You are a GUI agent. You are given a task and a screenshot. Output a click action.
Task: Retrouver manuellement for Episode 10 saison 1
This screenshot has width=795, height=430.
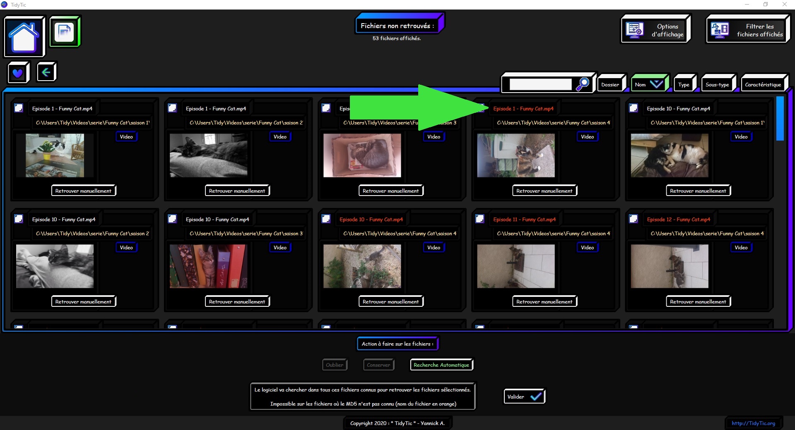[698, 191]
